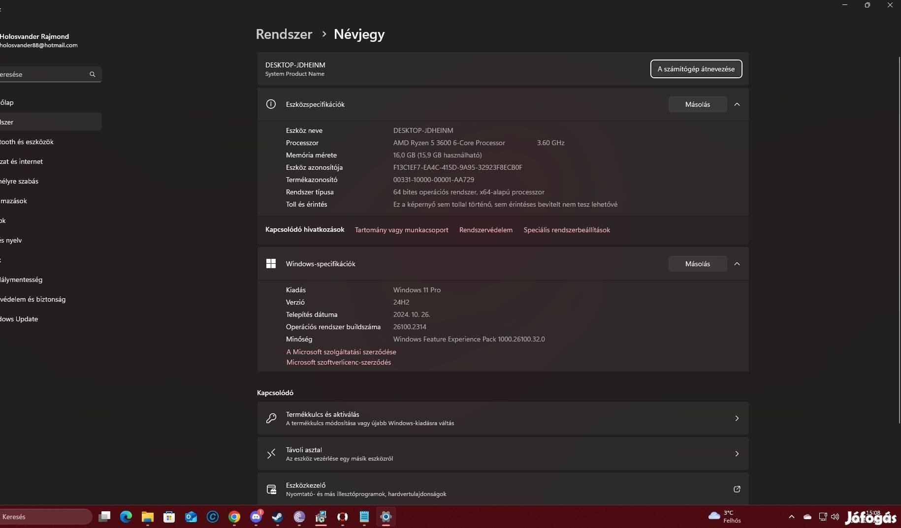The image size is (901, 528).
Task: Show hidden system tray icons
Action: (791, 517)
